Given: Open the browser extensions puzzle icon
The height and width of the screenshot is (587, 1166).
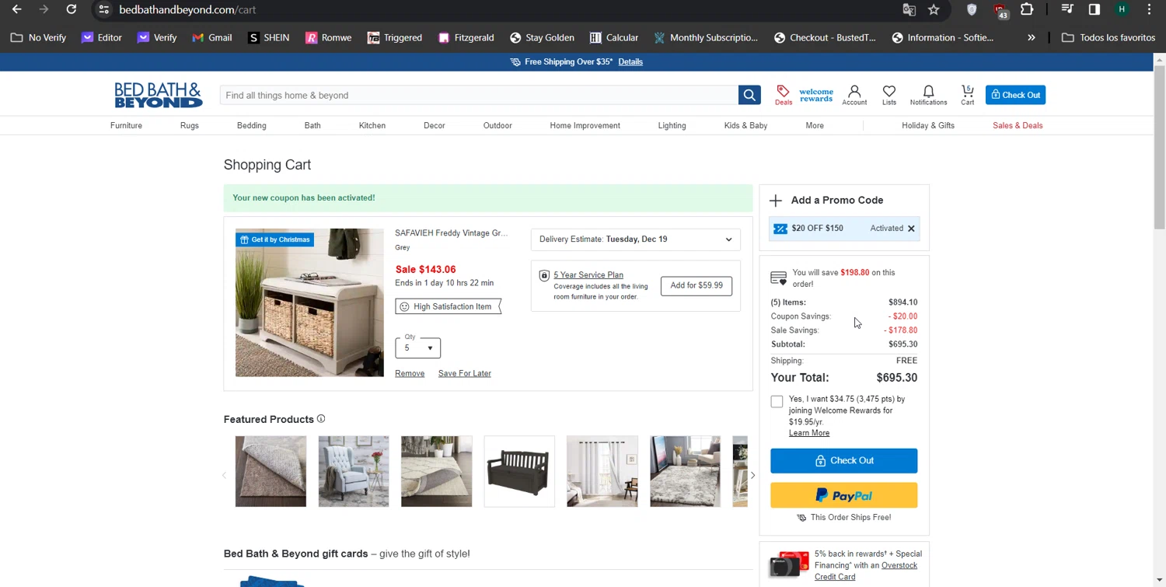Looking at the screenshot, I should point(1027,9).
